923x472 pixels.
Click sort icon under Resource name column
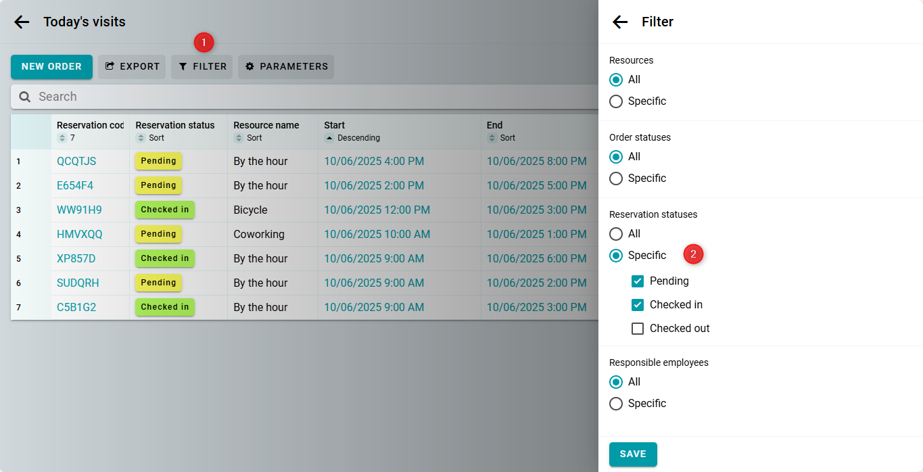tap(239, 138)
